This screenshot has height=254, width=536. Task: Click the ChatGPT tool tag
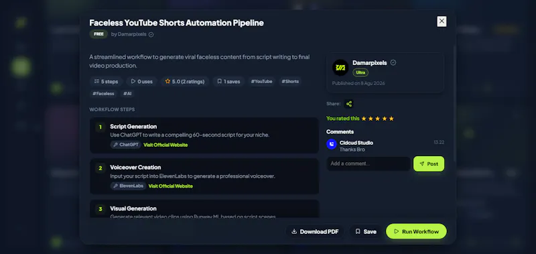125,145
